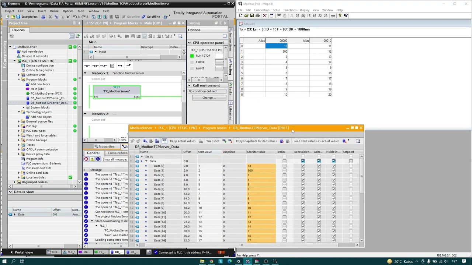Click the Download to device icon

point(100,17)
